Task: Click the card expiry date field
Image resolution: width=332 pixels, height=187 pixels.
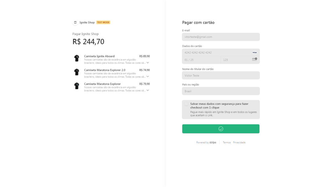Action: (201, 60)
